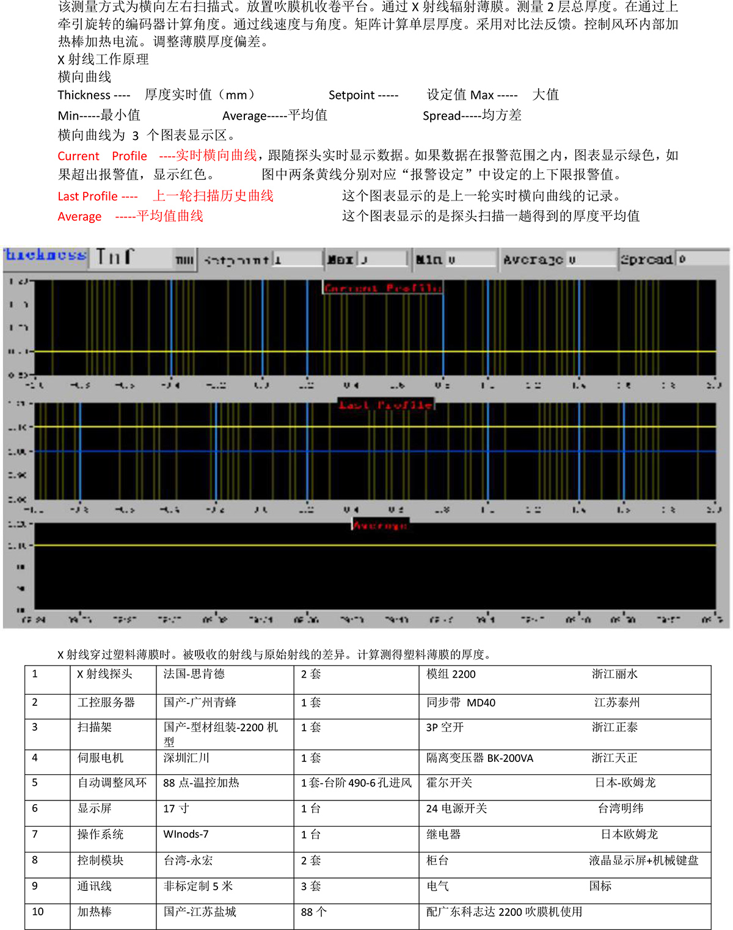Click the 'Thickness ----' text line
Screen dimensions: 733x930
pyautogui.click(x=94, y=95)
